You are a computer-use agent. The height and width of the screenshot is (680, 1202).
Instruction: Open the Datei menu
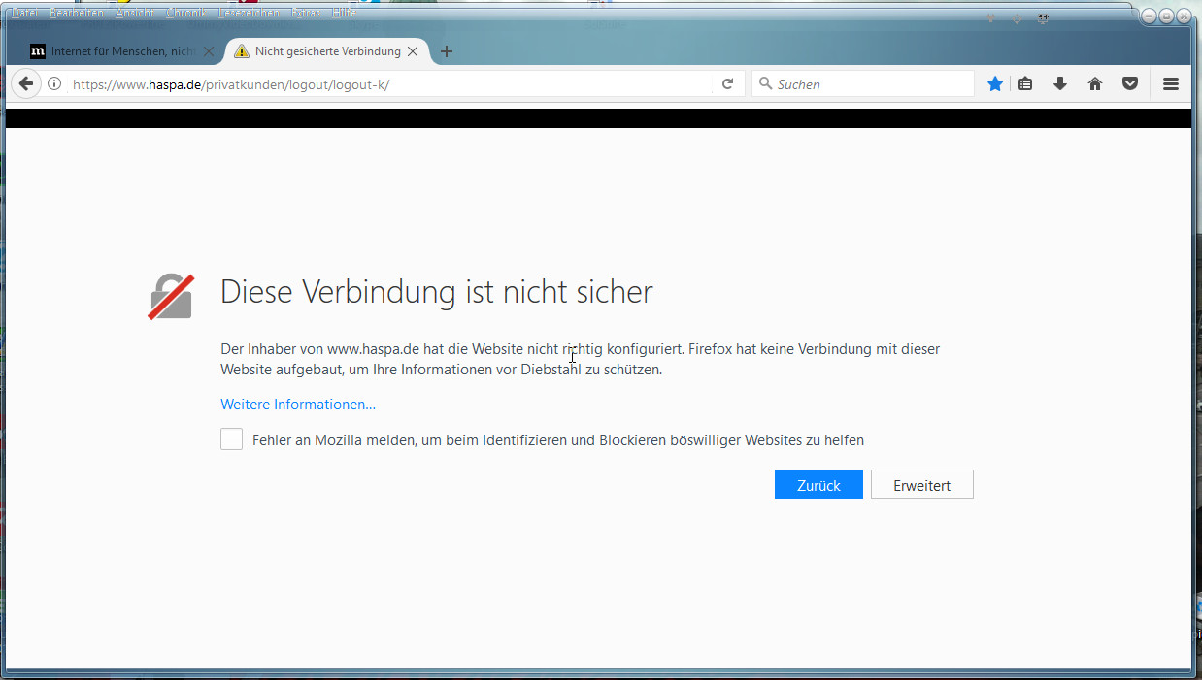24,13
